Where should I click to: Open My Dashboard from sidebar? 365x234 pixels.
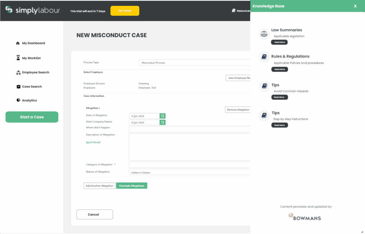[x=33, y=43]
